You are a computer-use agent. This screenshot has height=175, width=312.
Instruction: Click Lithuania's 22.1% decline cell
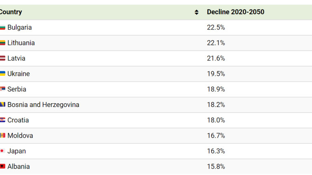[x=216, y=43]
